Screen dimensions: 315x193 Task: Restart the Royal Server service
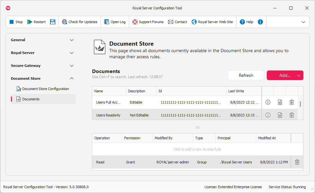(36, 22)
